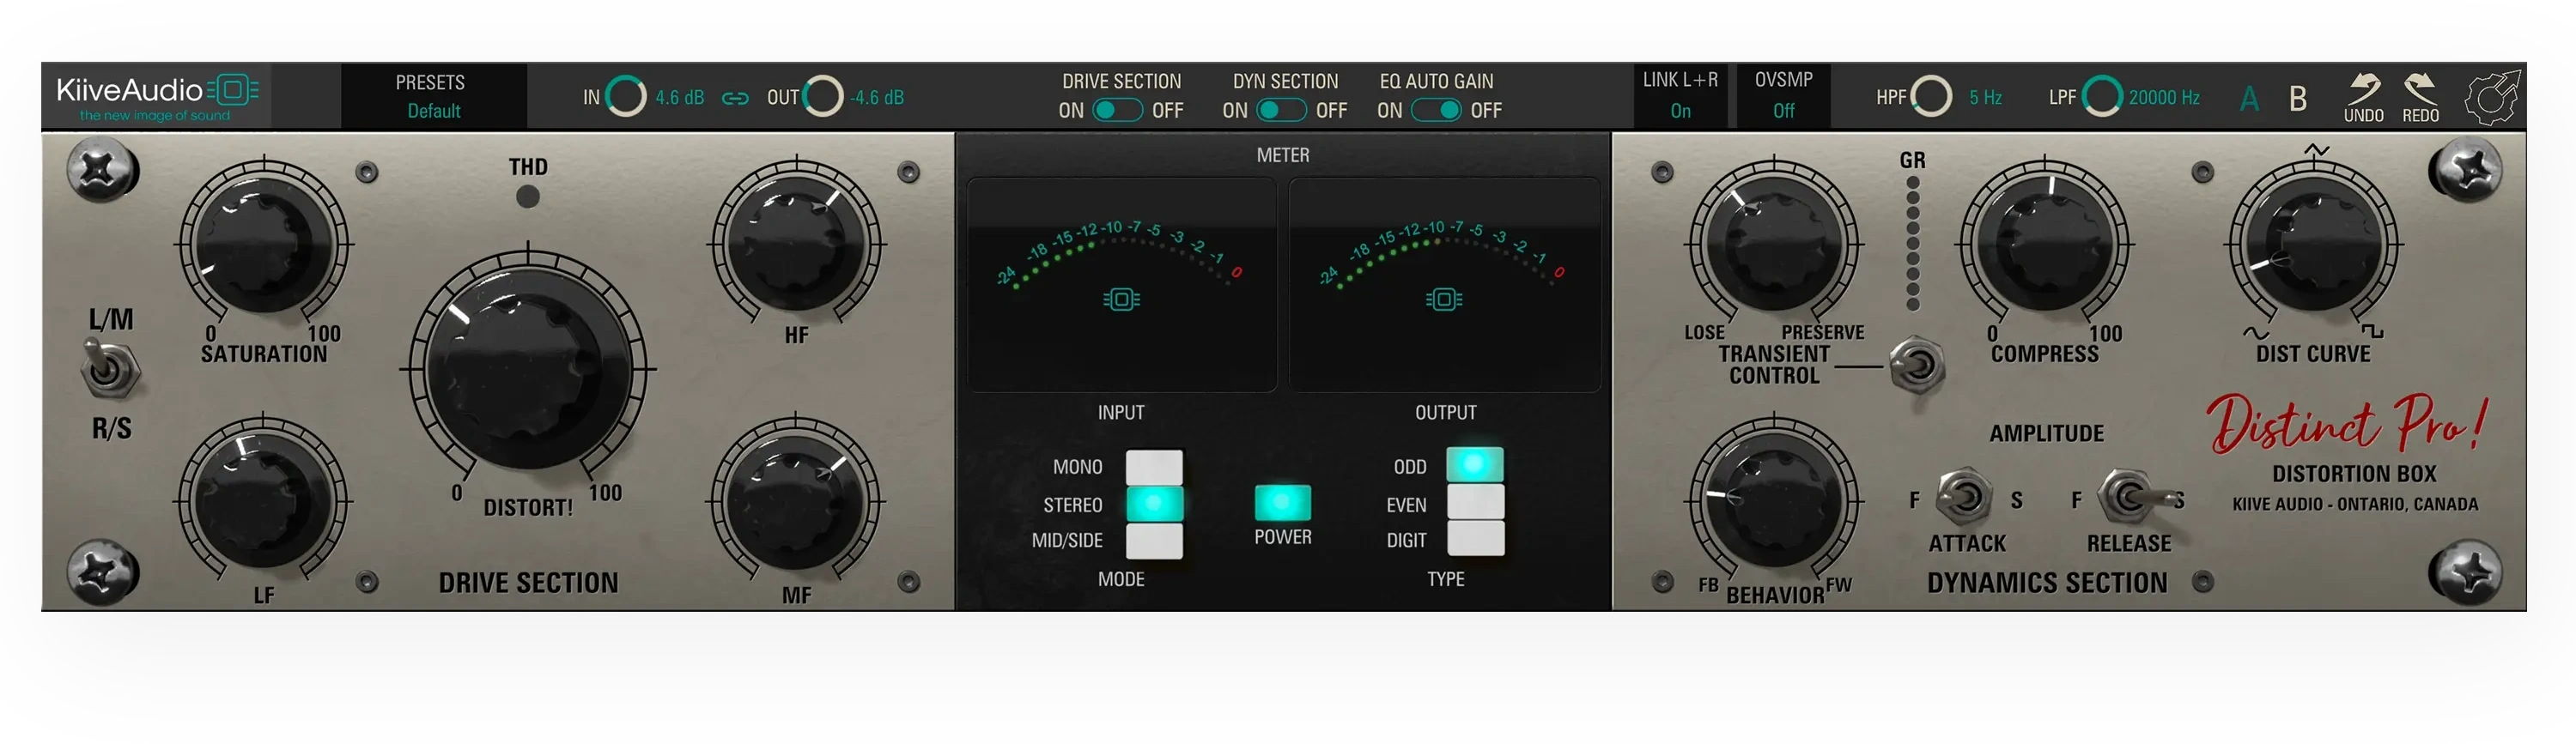The width and height of the screenshot is (2576, 744).
Task: Open settings with the gear icon
Action: [2492, 97]
